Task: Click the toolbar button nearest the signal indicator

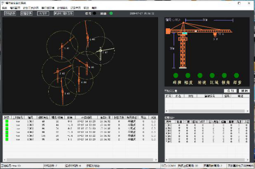Action: pyautogui.click(x=64, y=13)
